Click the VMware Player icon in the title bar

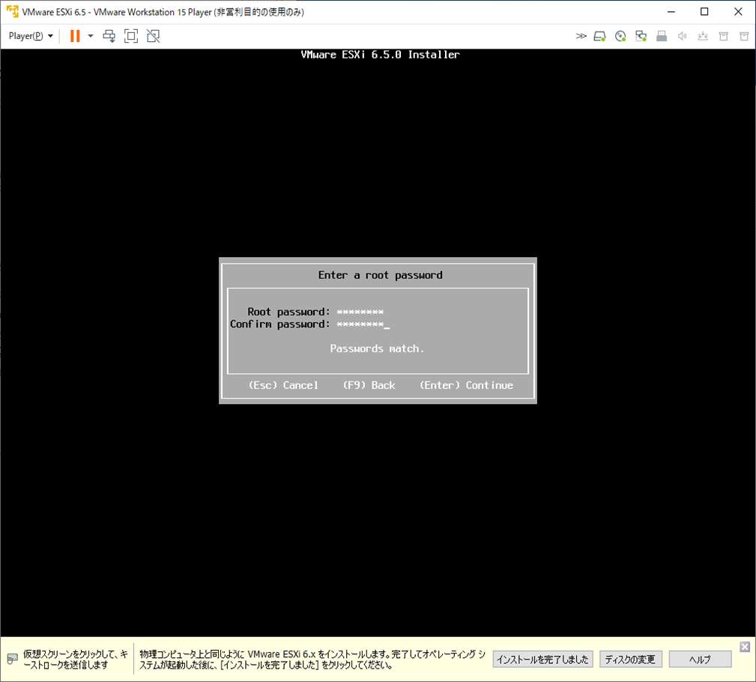point(13,11)
